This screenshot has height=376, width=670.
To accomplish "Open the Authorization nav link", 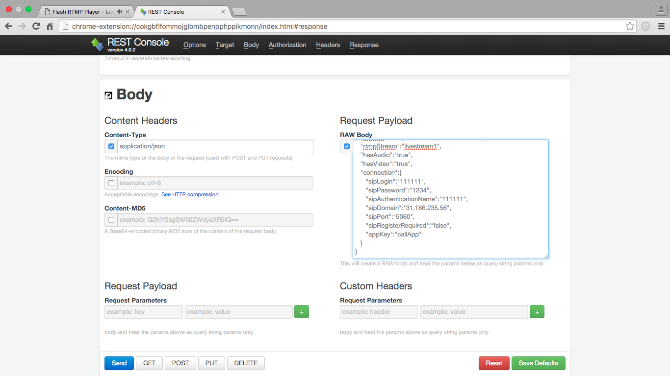I will tap(287, 45).
